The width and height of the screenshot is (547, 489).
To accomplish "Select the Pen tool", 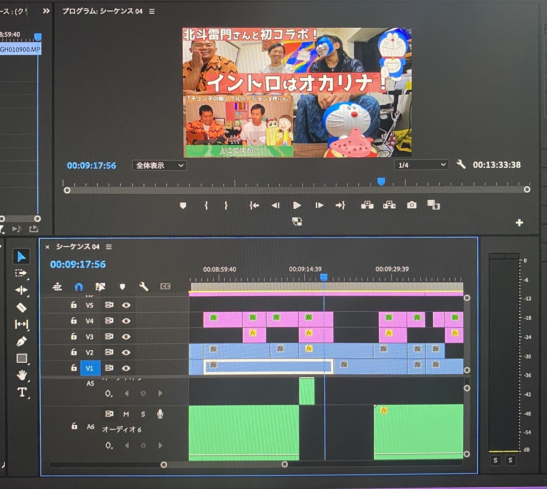I will (21, 341).
